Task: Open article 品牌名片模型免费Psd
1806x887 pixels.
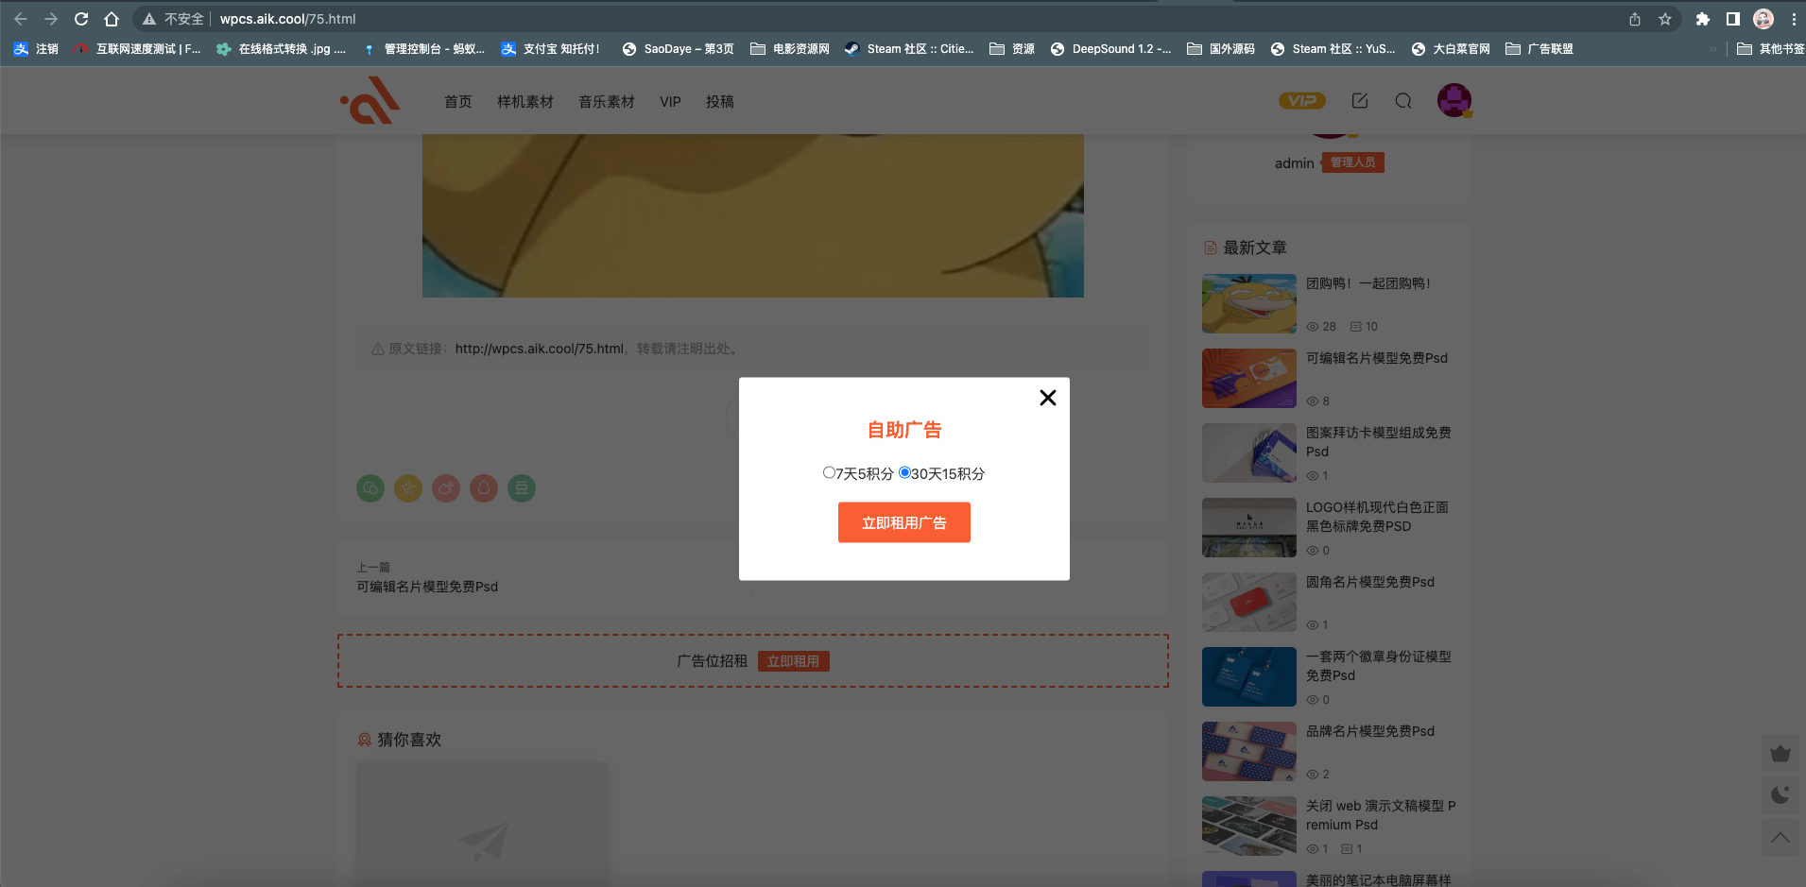Action: [x=1370, y=731]
